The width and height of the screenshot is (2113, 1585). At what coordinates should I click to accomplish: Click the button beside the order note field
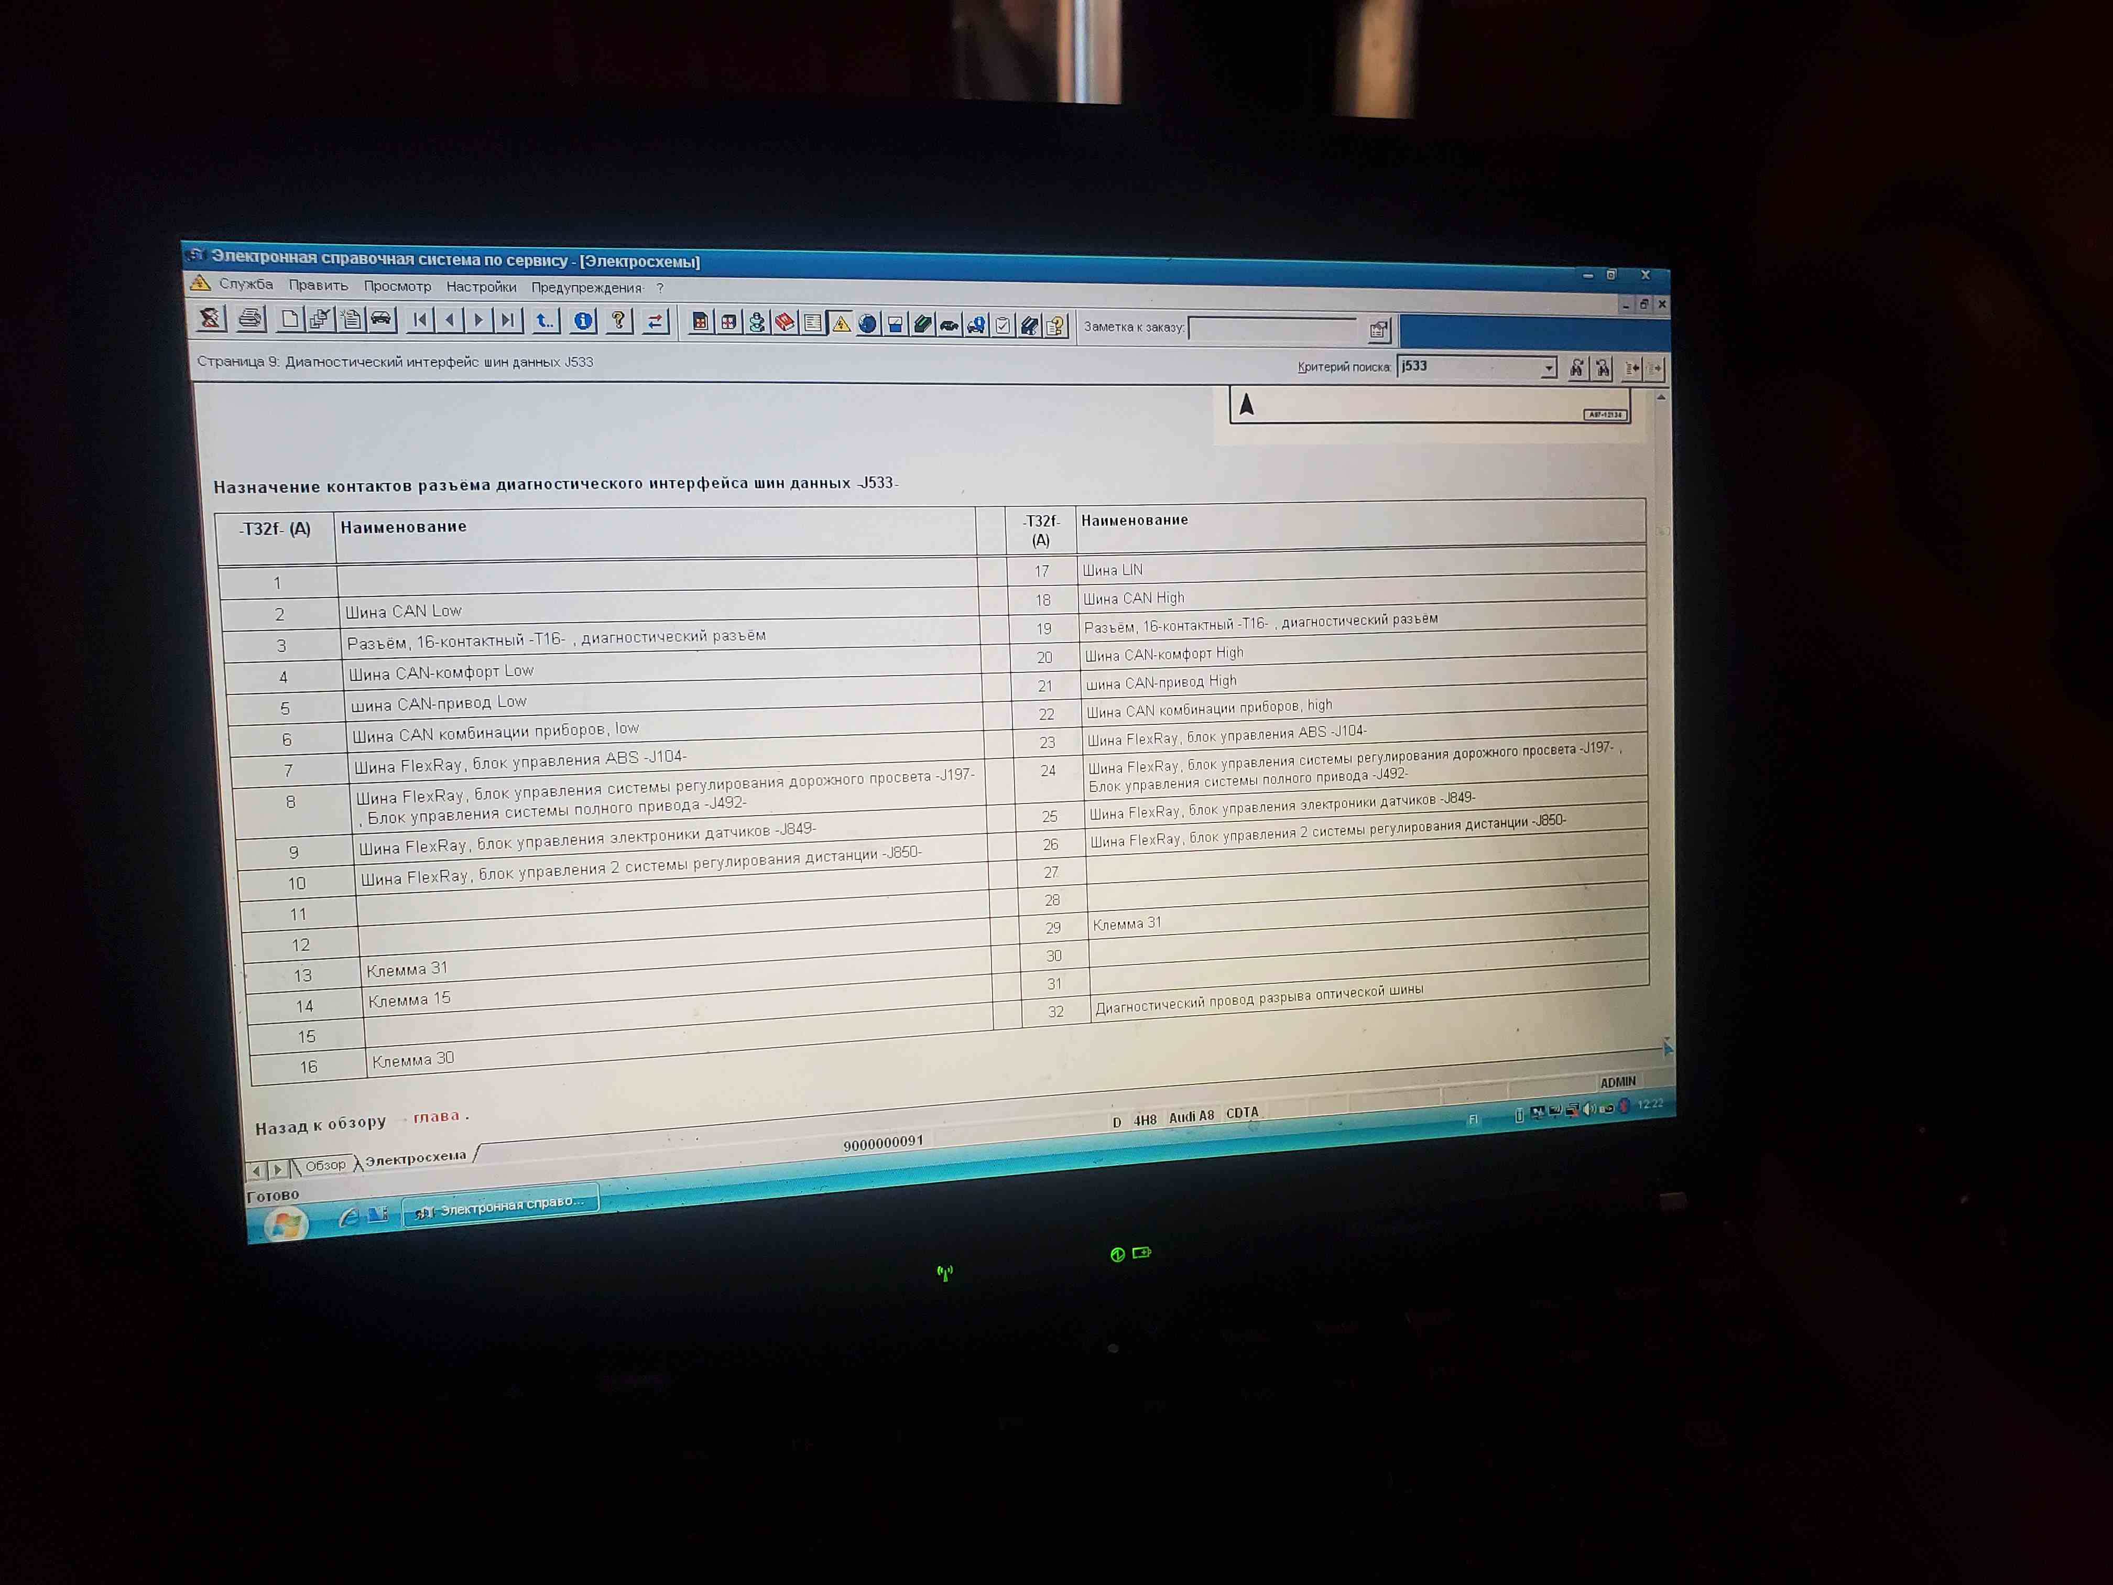pos(1378,331)
